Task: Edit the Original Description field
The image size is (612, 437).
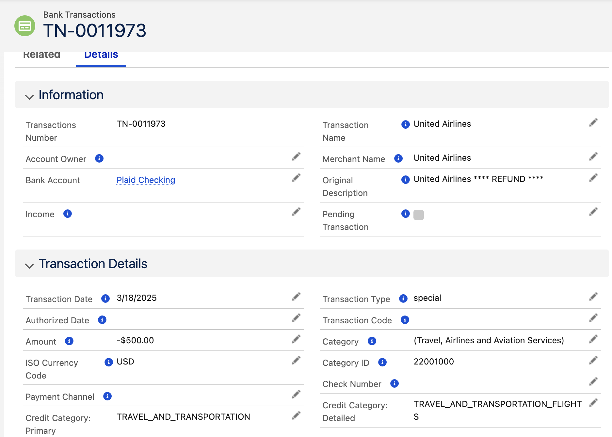Action: coord(593,178)
